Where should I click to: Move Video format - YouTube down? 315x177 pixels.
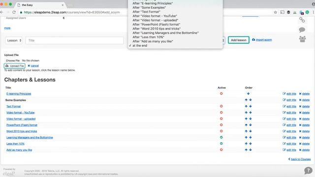pos(251,113)
